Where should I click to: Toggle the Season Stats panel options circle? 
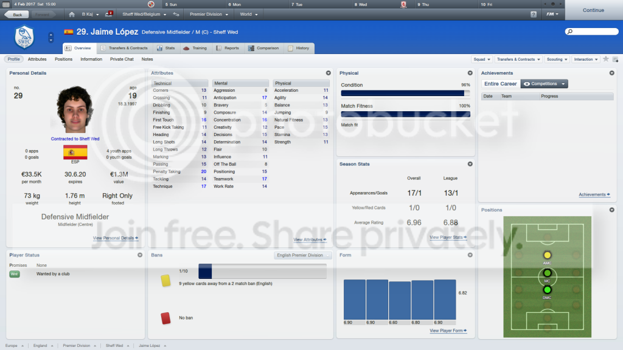[470, 164]
